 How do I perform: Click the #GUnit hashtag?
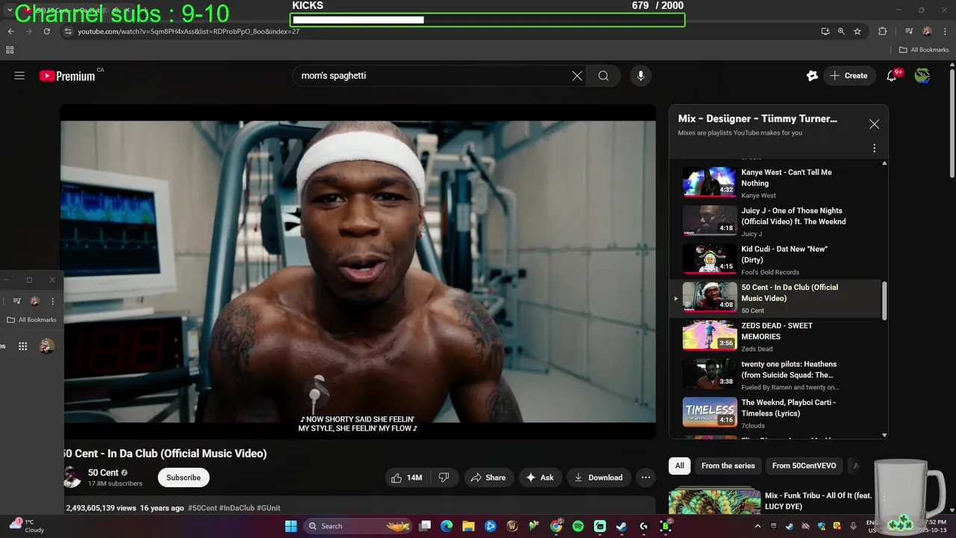[269, 508]
